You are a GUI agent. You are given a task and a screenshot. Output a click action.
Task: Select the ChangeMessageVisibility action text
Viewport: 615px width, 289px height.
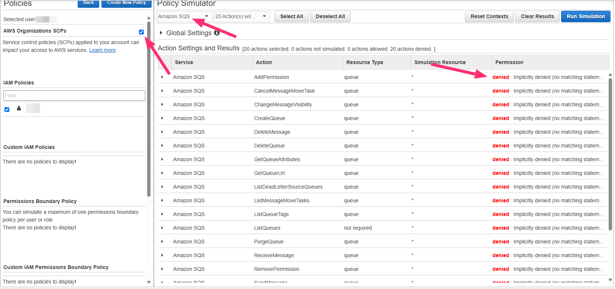283,104
